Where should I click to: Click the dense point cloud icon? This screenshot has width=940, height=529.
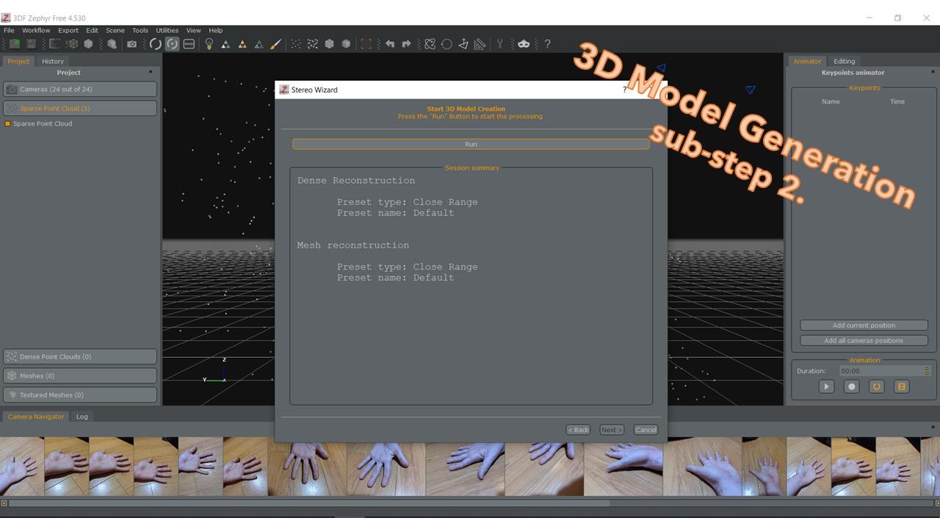(312, 44)
